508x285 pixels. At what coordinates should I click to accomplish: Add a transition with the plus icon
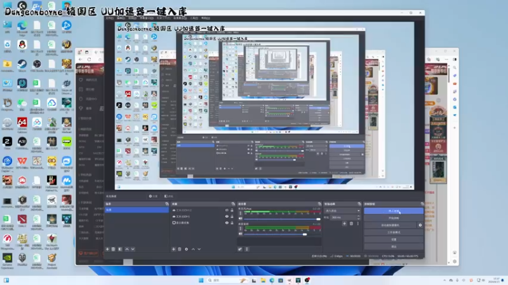click(344, 224)
